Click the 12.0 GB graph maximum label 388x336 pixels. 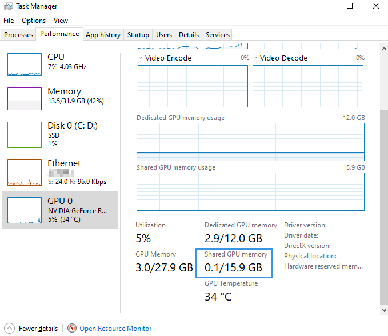click(x=354, y=118)
